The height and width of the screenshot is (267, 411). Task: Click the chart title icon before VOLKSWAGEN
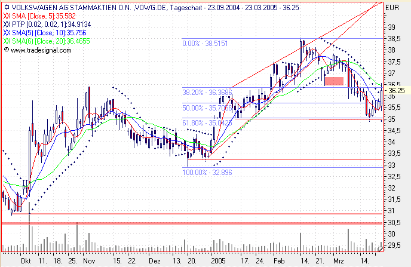(x=7, y=8)
